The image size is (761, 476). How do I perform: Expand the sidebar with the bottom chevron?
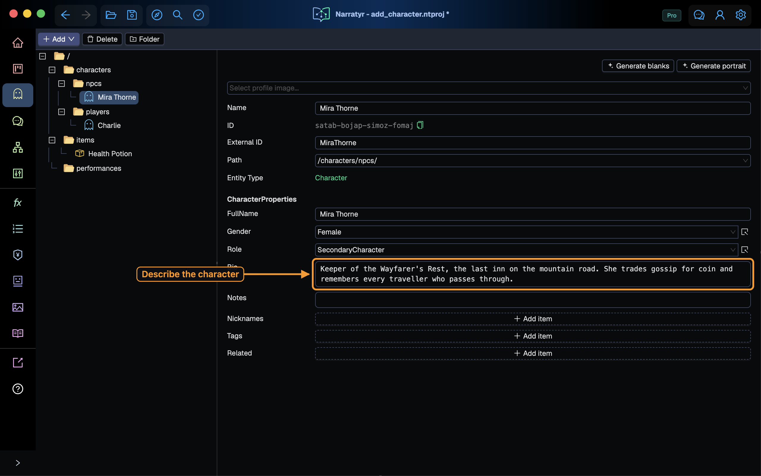(18, 463)
